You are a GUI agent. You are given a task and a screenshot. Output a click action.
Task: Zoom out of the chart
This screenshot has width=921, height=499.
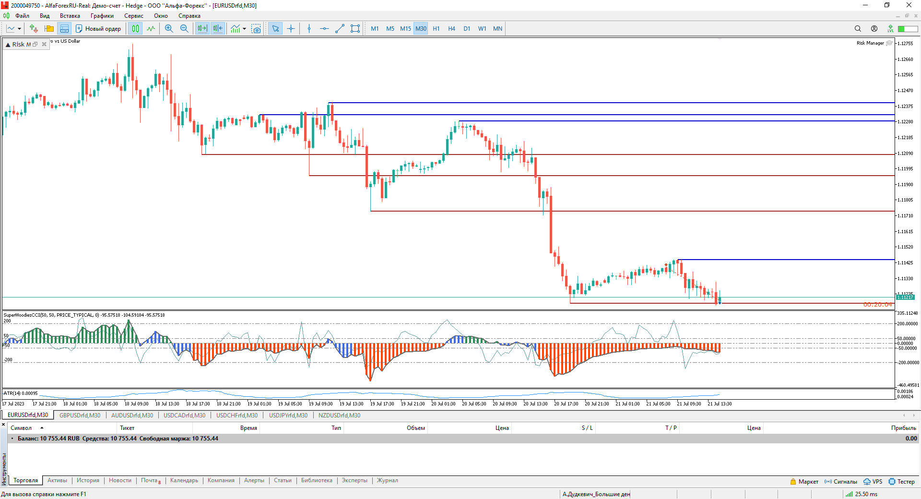tap(184, 29)
